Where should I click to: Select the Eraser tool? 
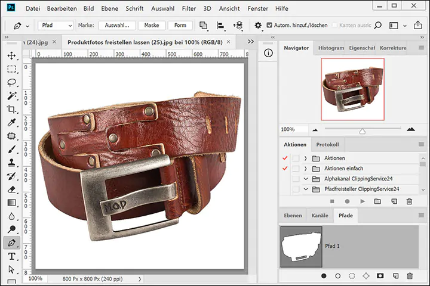11,189
